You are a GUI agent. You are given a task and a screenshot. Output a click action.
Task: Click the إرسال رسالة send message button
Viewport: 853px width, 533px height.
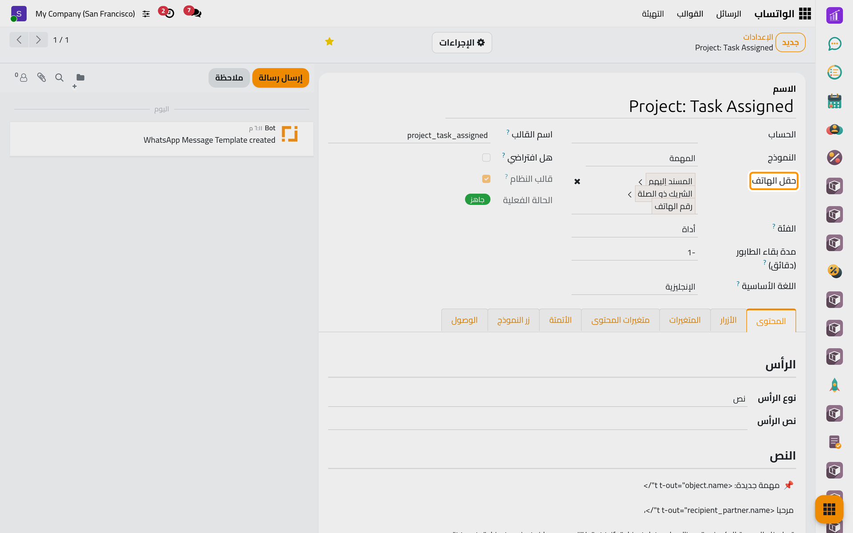pos(281,78)
